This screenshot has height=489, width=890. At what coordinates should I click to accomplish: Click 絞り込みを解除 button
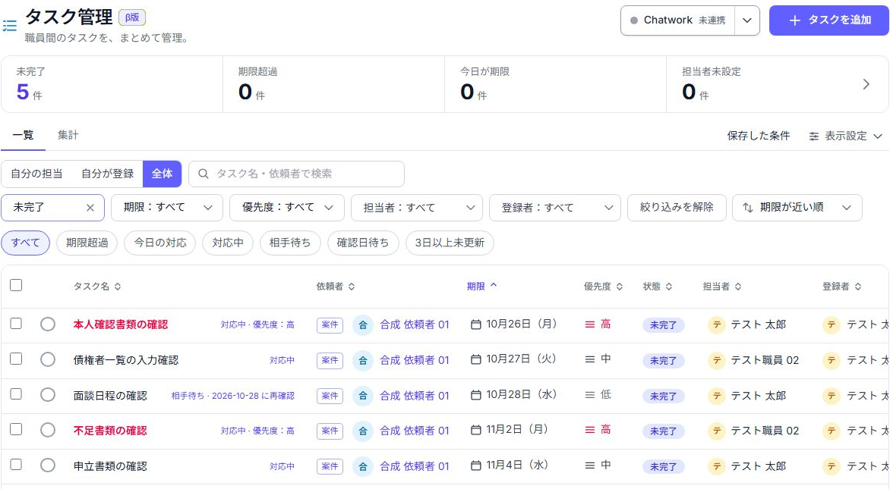tap(677, 208)
